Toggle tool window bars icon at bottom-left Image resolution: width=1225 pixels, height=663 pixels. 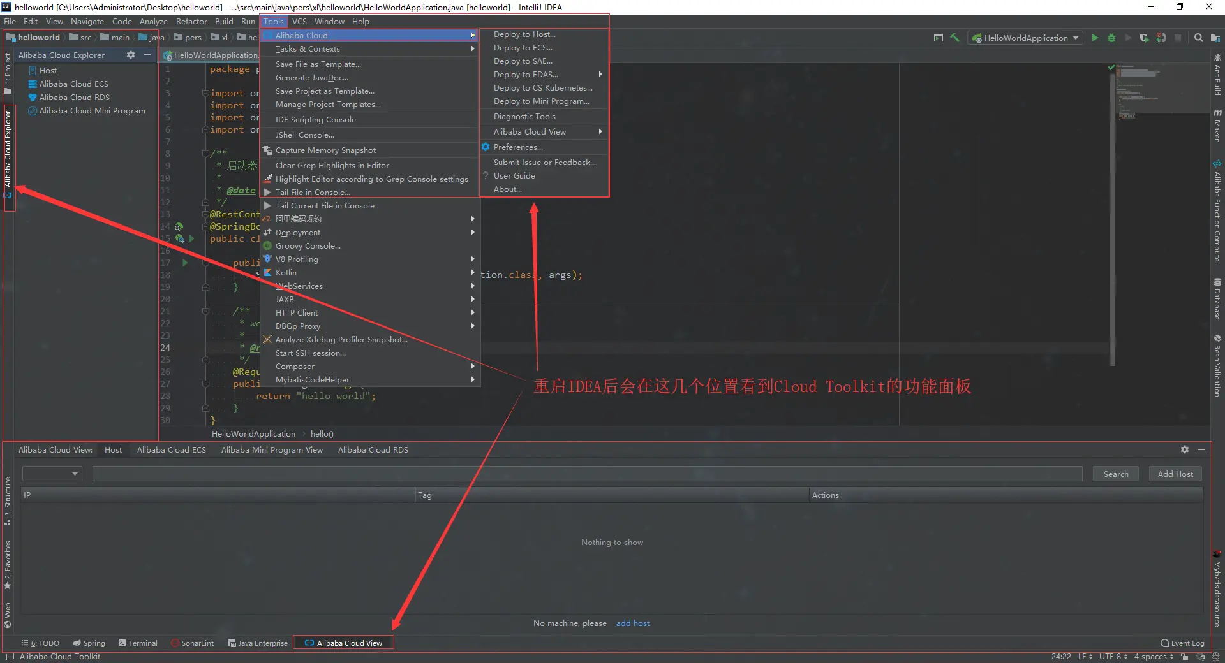10,657
